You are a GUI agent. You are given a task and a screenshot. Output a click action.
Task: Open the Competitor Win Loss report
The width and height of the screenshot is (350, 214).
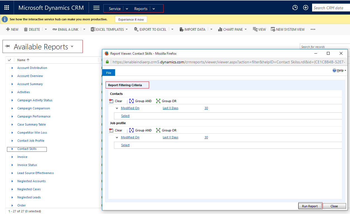click(32, 133)
